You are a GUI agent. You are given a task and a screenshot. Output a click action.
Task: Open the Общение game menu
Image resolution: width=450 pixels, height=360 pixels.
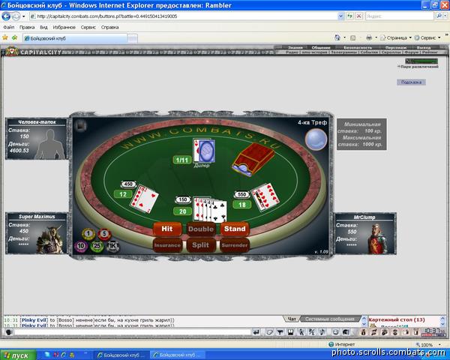click(321, 47)
